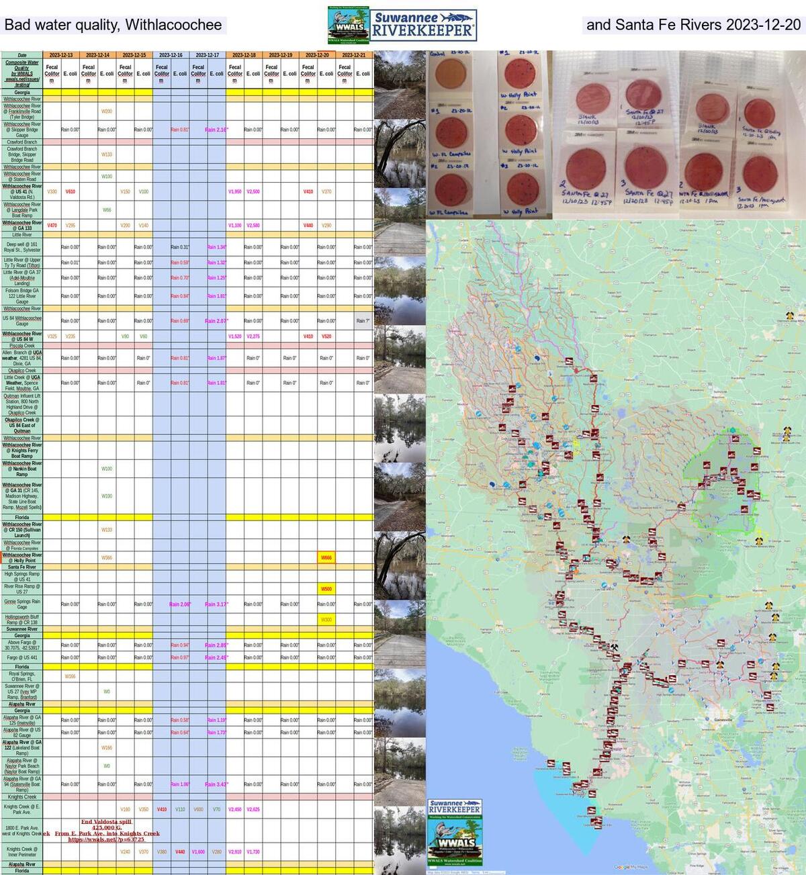Click the Suwannee Riverkeeper logo in header

pos(423,25)
